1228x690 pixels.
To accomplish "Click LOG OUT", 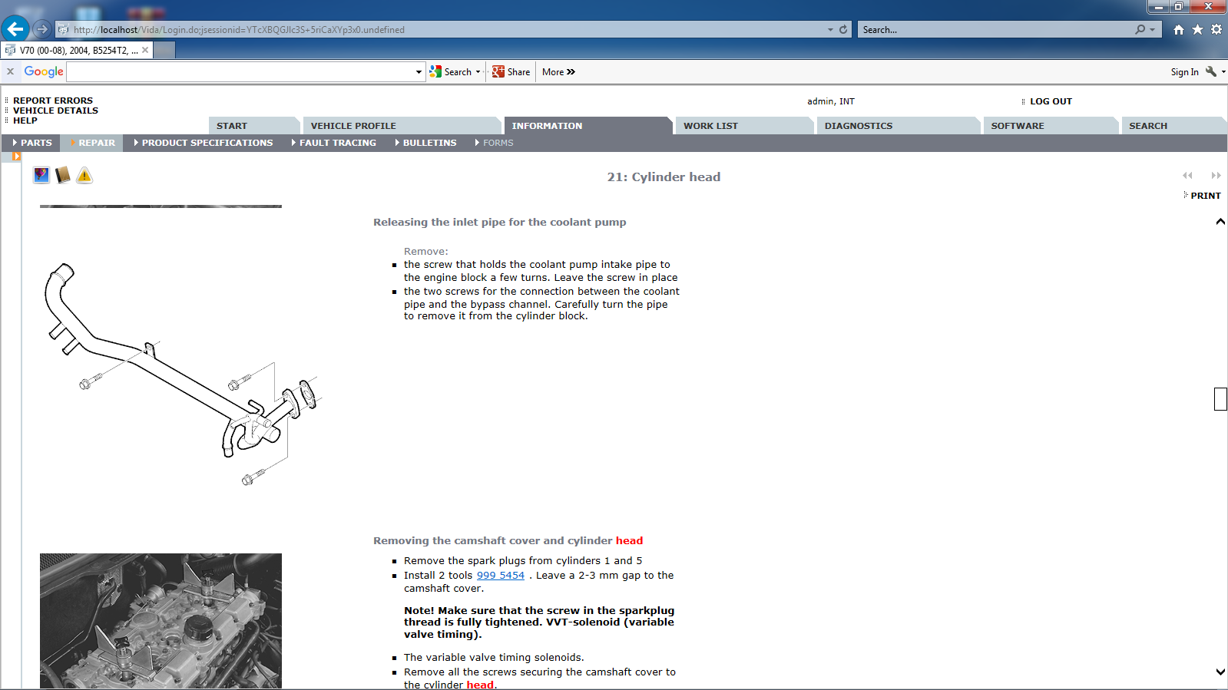I will click(1050, 101).
